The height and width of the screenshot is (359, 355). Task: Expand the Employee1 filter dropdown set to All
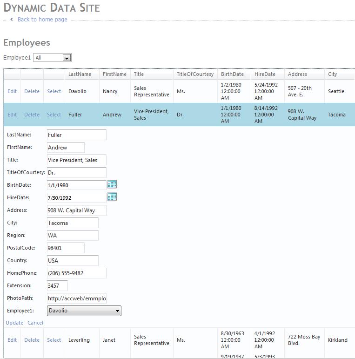tap(67, 58)
